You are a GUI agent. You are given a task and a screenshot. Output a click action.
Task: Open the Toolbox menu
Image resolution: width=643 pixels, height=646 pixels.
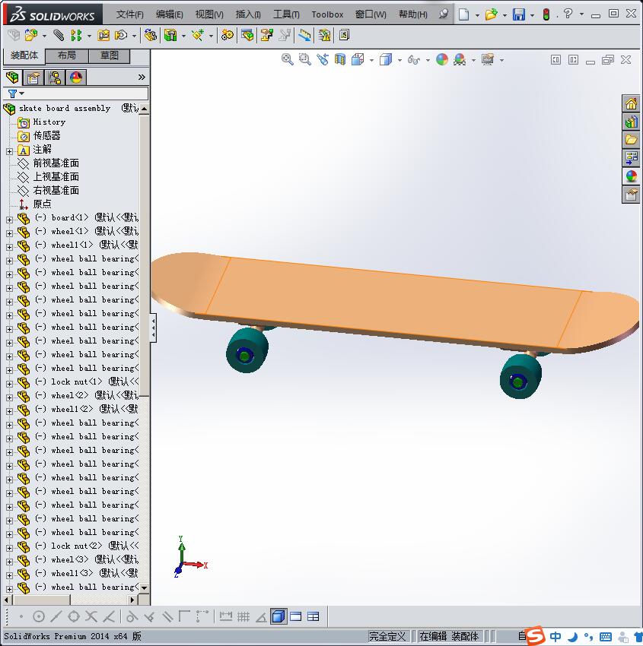[327, 14]
